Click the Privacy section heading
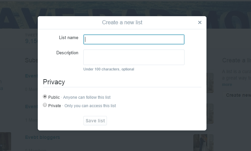The height and width of the screenshot is (151, 251). [54, 82]
